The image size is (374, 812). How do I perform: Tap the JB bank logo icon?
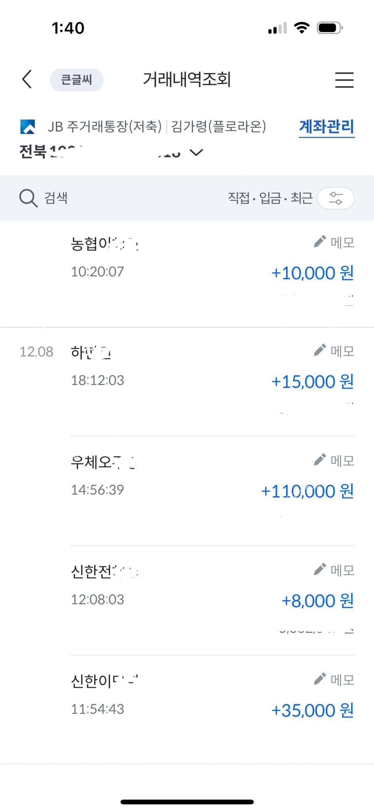click(x=28, y=127)
